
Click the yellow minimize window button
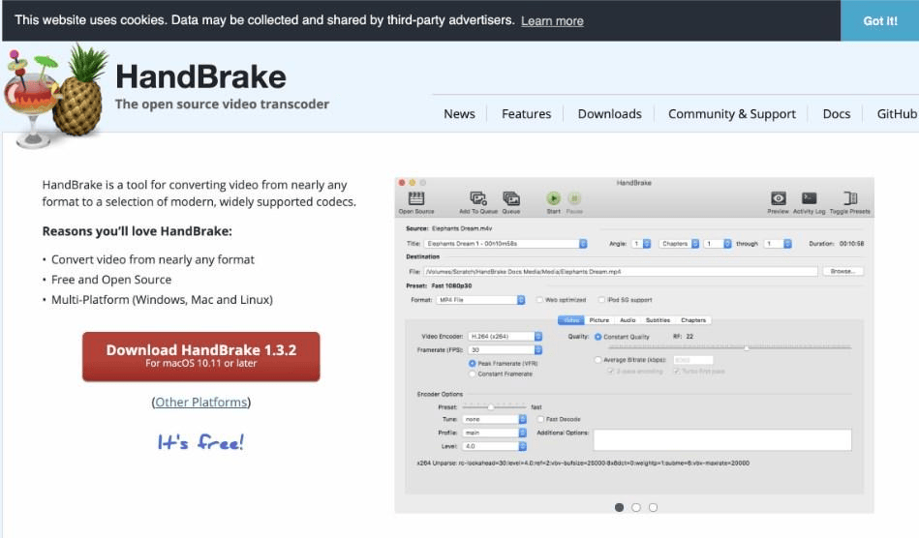412,183
